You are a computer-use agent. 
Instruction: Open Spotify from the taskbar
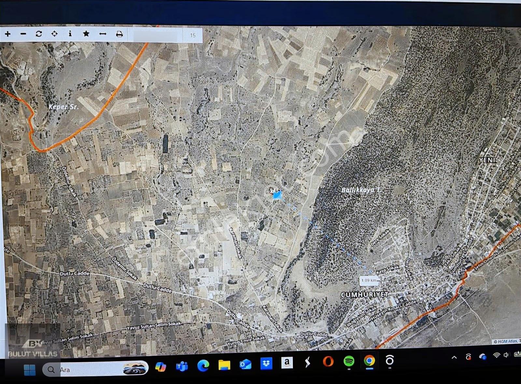(349, 361)
